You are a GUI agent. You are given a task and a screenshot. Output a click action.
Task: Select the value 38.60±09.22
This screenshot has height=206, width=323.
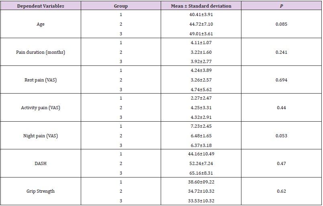click(x=200, y=182)
